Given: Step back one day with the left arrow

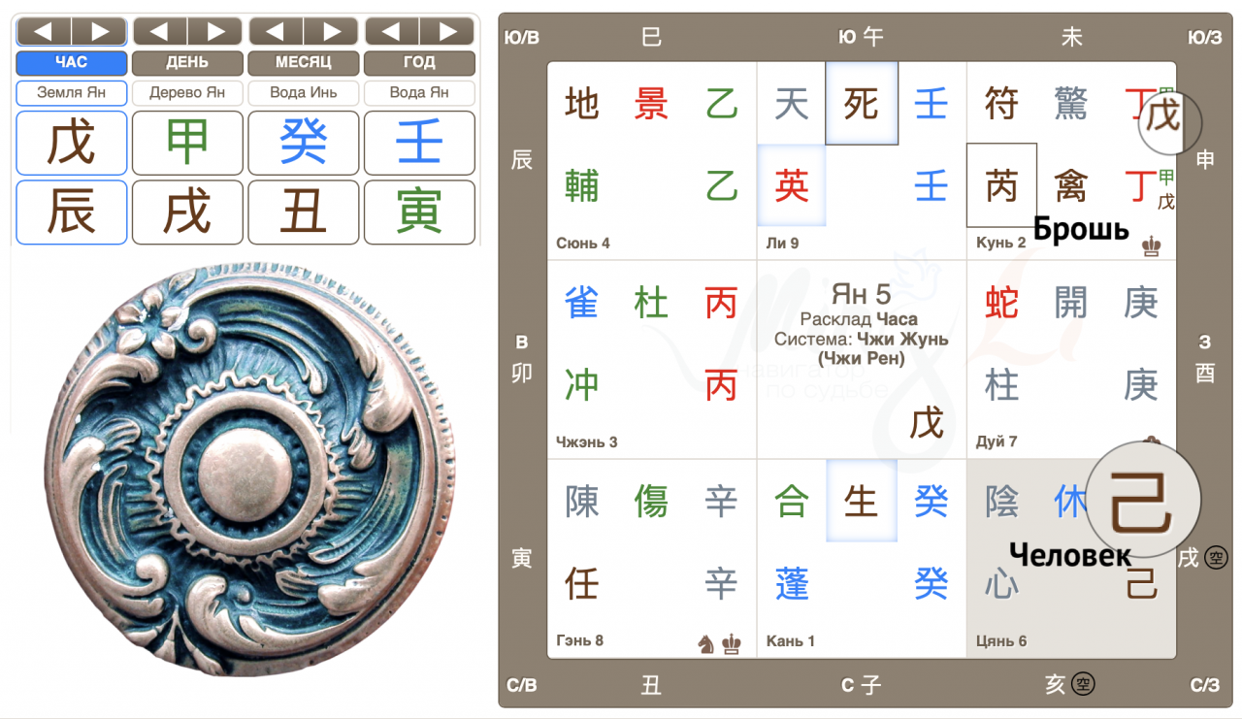Looking at the screenshot, I should click(159, 32).
